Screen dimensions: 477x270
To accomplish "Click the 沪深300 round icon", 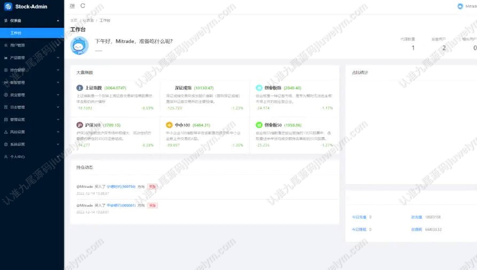I will pos(80,125).
